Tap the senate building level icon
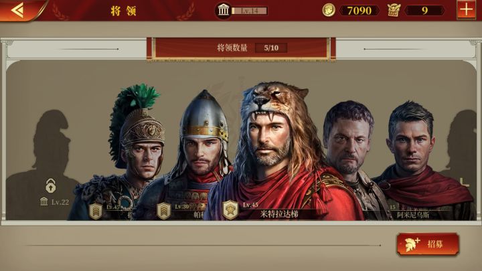The width and height of the screenshot is (482, 271). 223,11
